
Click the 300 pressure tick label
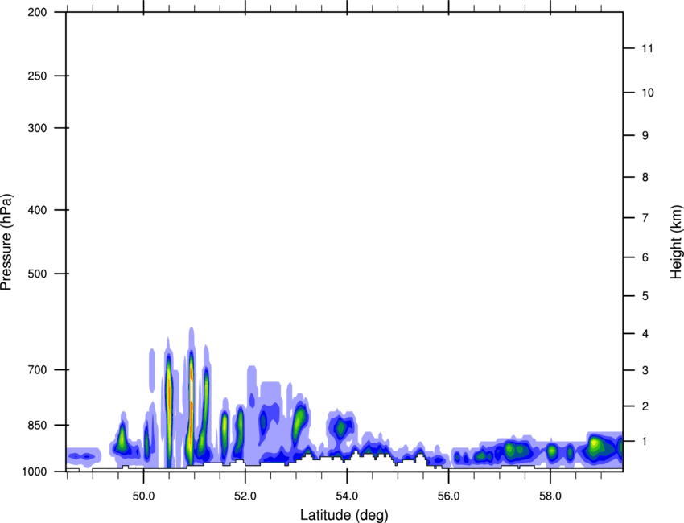37,128
